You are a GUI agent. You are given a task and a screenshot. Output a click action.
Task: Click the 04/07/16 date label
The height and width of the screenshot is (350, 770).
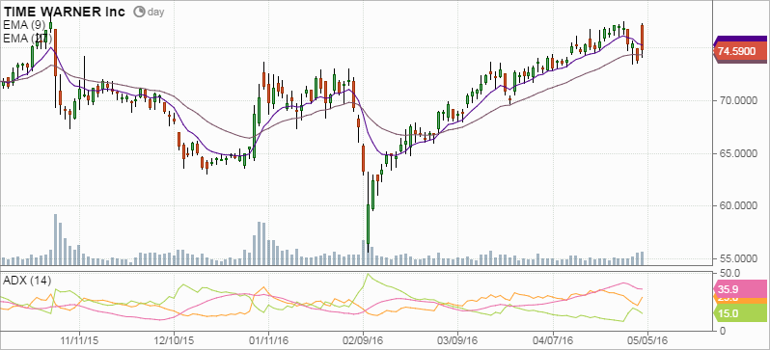click(553, 339)
